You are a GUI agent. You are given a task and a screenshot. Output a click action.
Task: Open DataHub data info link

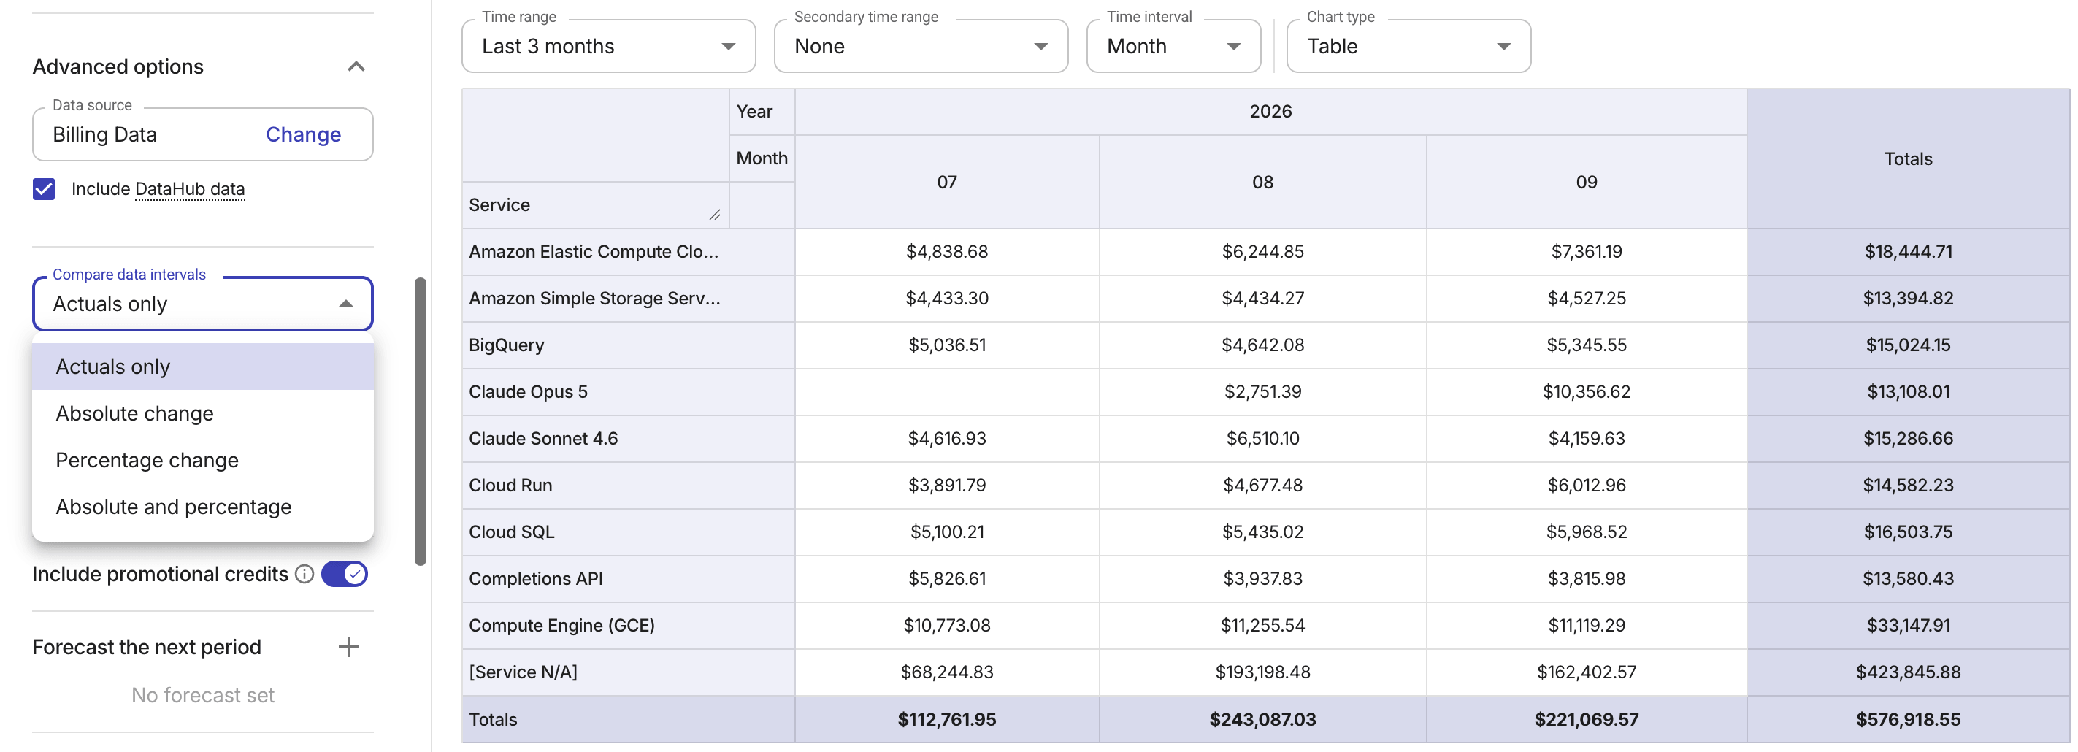tap(190, 189)
